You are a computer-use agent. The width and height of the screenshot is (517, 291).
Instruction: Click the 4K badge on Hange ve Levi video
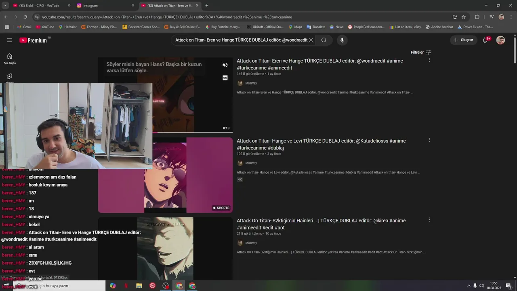coord(240,179)
